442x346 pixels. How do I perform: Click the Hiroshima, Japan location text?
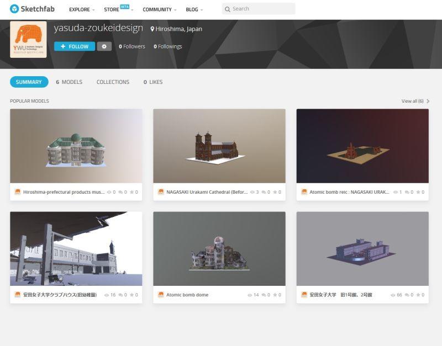click(178, 29)
